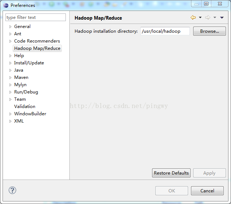Expand the Java tree node
Screen dimensions: 231x204
(x=10, y=70)
